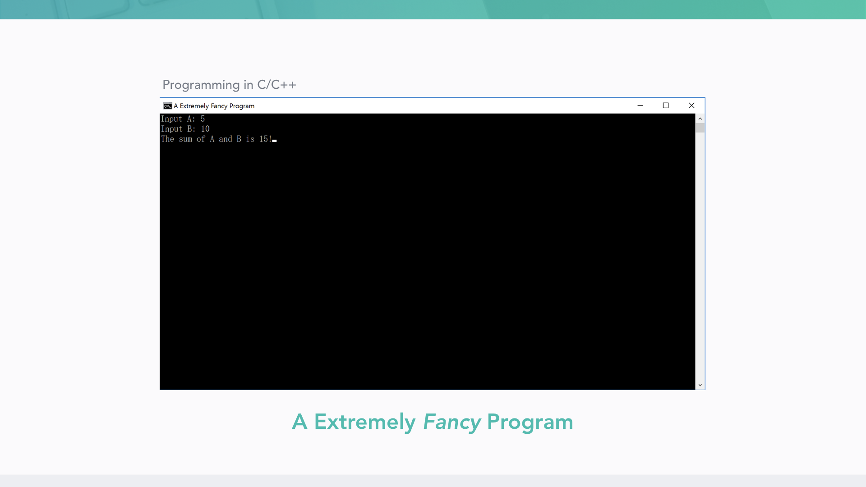Close the A Extremely Fancy Program window
Viewport: 866px width, 487px height.
click(691, 106)
